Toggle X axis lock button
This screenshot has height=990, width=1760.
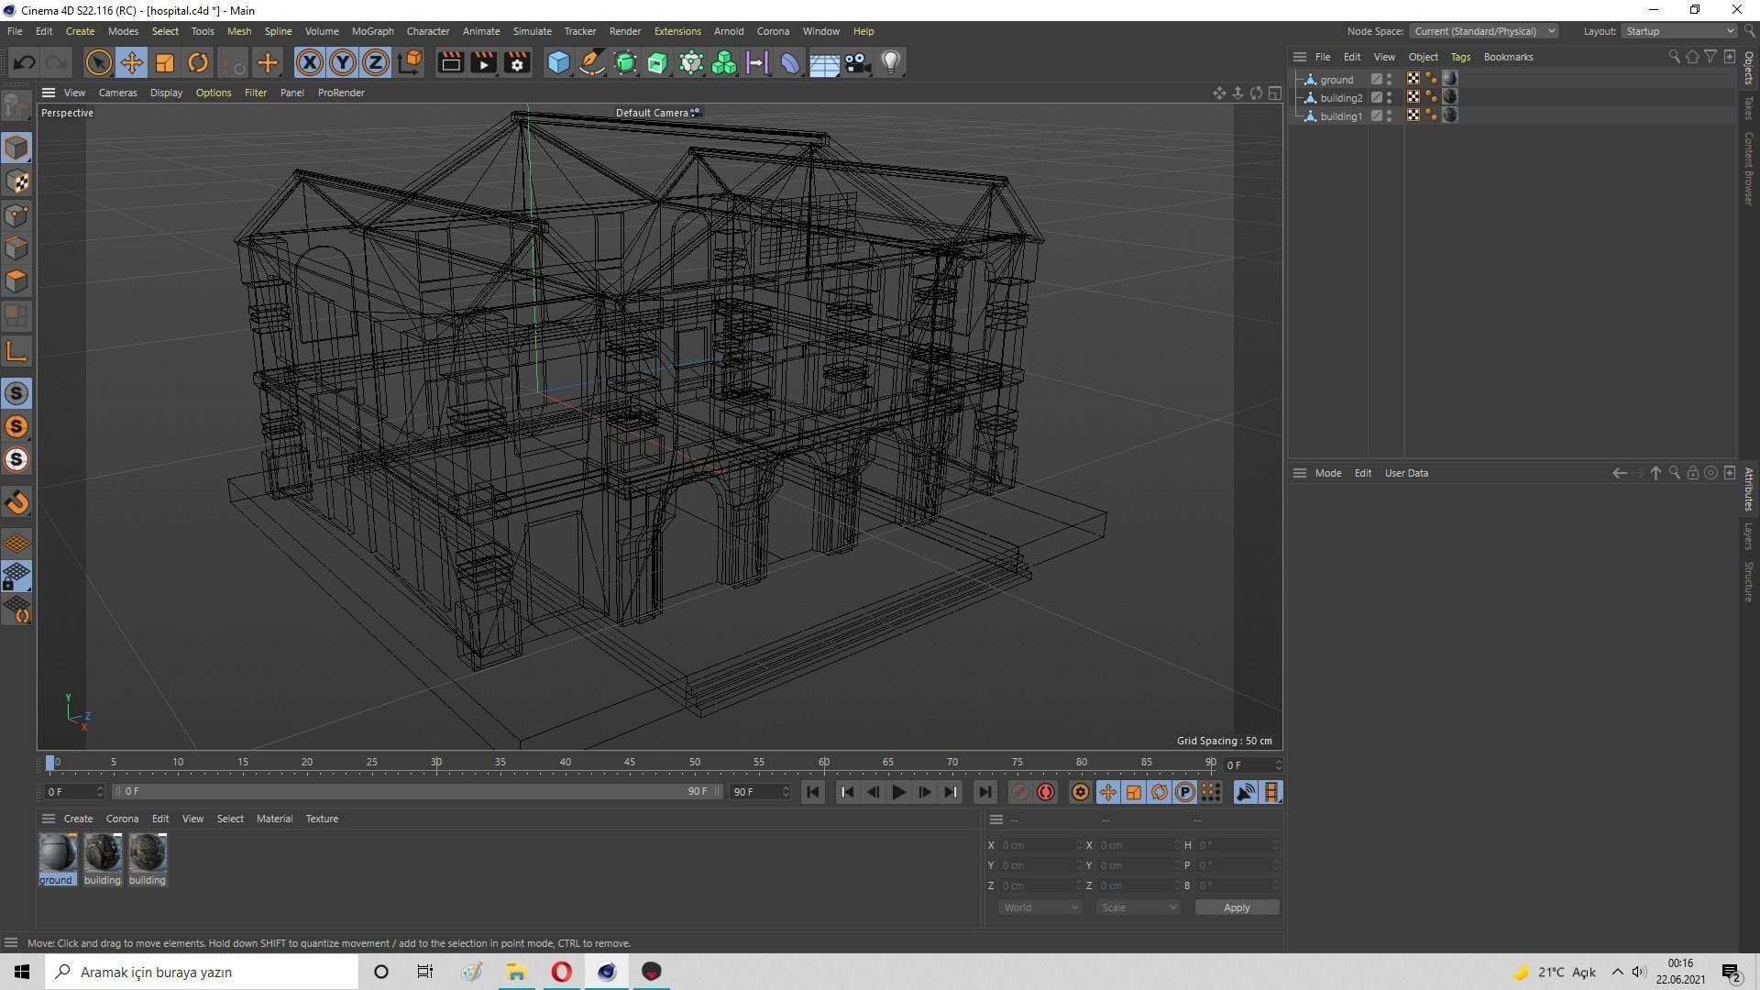(x=310, y=62)
